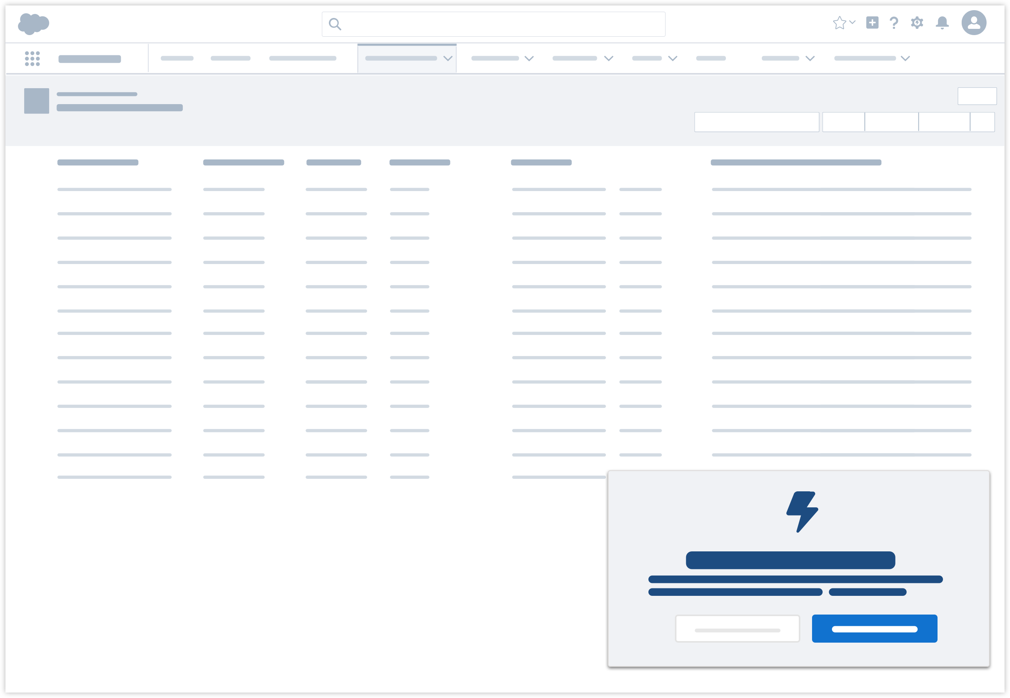Open the Setup gear icon
The height and width of the screenshot is (698, 1010).
click(x=917, y=23)
